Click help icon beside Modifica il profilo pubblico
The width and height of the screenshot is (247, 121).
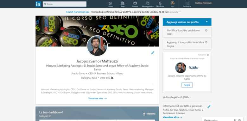[206, 30]
